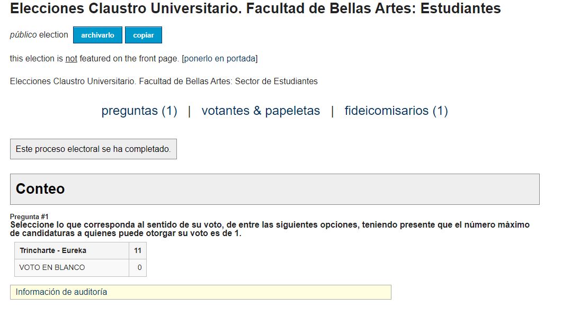Click the Pregunta #1 label
Image resolution: width=562 pixels, height=316 pixels.
pyautogui.click(x=29, y=216)
